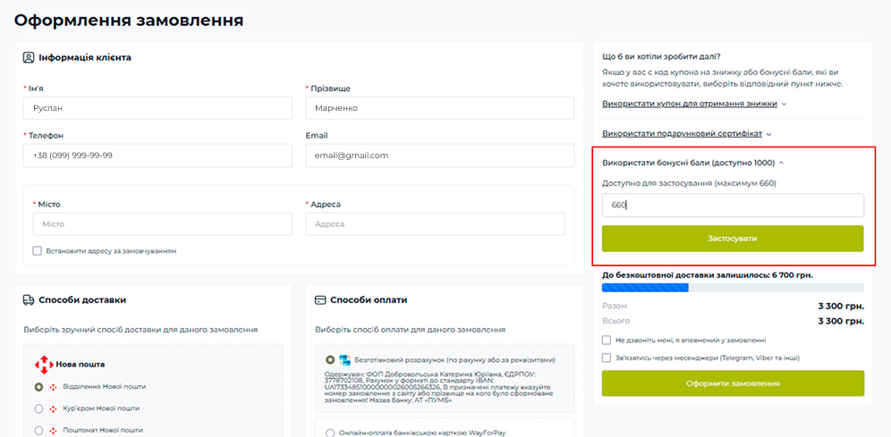This screenshot has height=437, width=891.
Task: Focus the 'Місто' city input field
Action: [x=162, y=224]
